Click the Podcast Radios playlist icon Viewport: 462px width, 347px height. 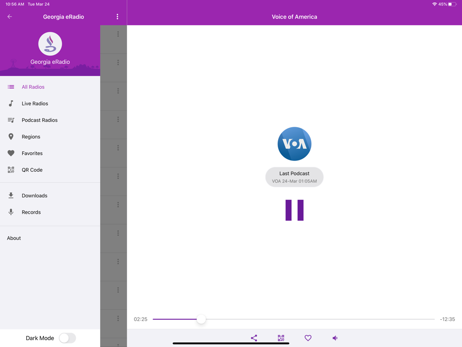point(11,120)
